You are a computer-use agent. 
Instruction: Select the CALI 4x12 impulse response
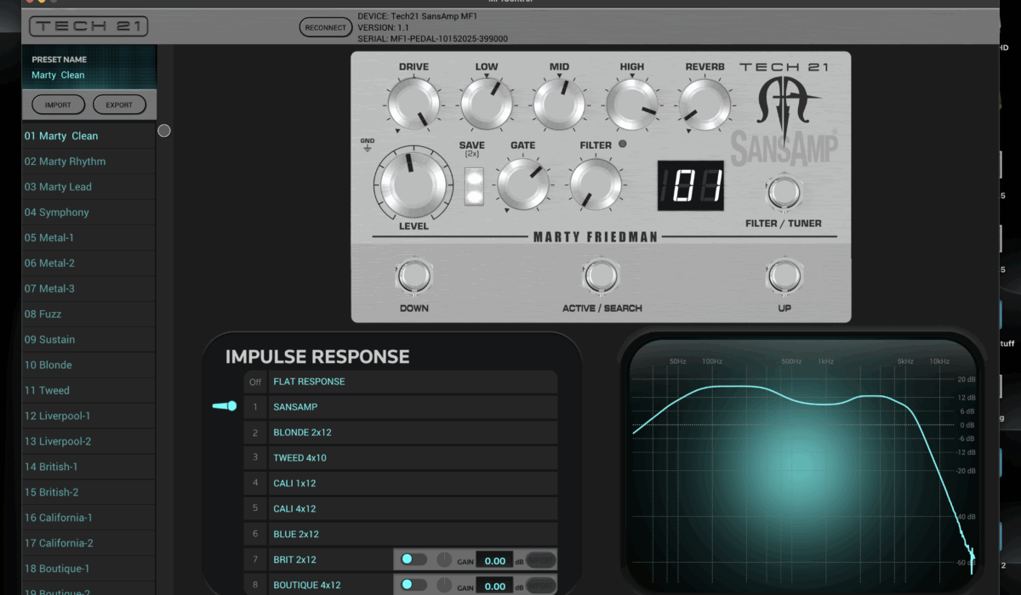point(413,509)
